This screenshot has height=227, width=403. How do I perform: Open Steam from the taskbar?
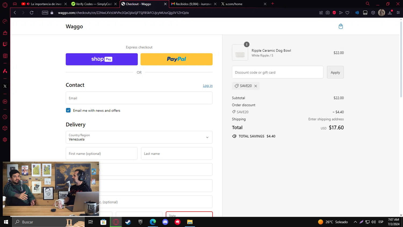(x=128, y=222)
